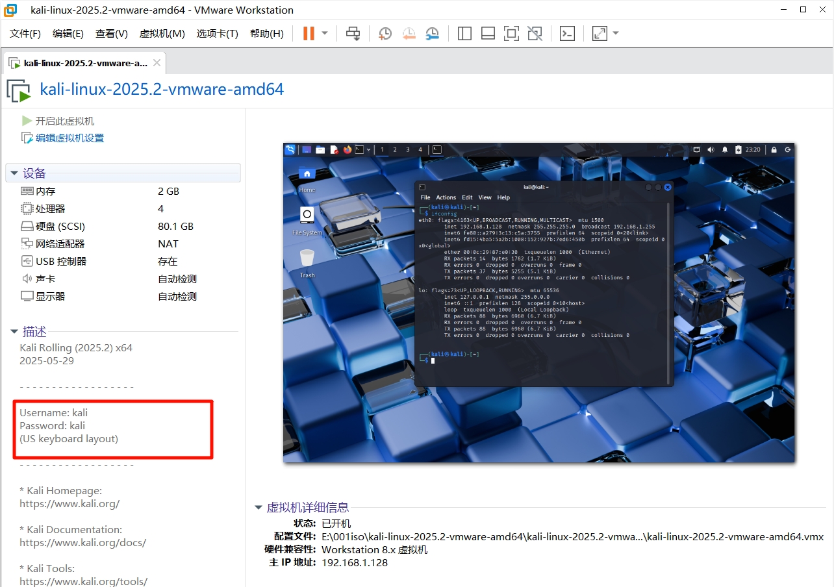Revert the VM to its previous snapshot

tap(409, 33)
